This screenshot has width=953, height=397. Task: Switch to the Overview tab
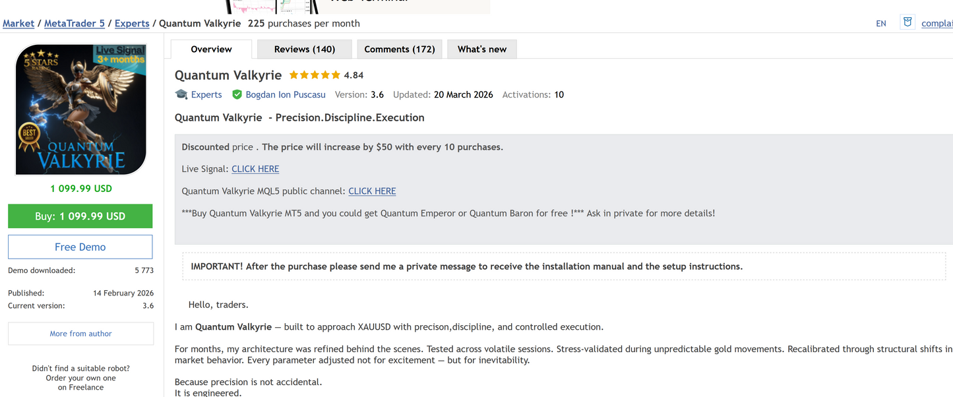[x=211, y=49]
